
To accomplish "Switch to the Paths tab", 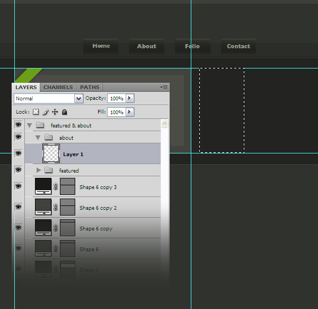I will (x=90, y=88).
